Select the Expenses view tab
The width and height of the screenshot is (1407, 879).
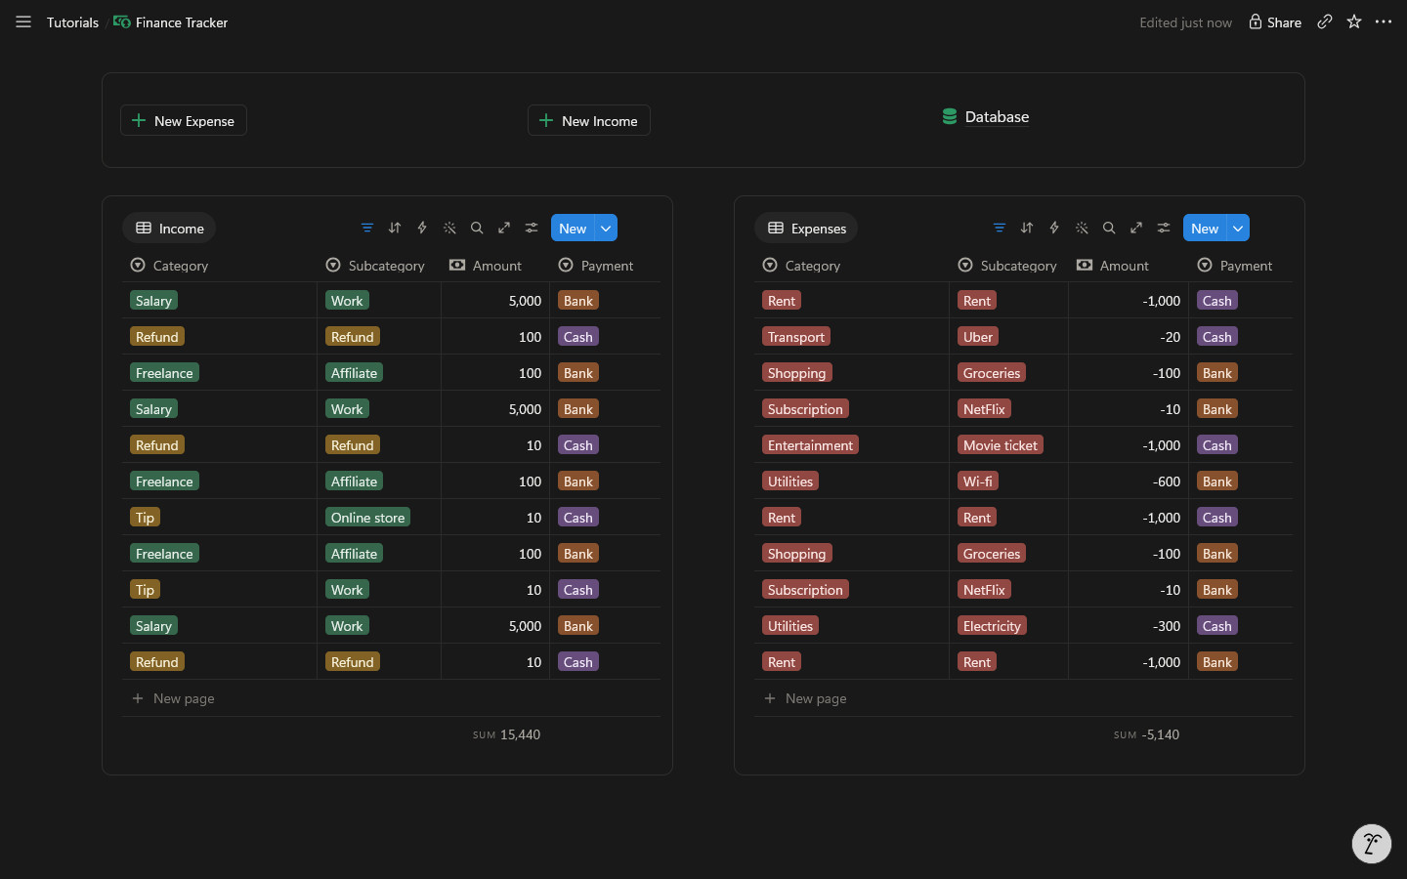point(806,228)
